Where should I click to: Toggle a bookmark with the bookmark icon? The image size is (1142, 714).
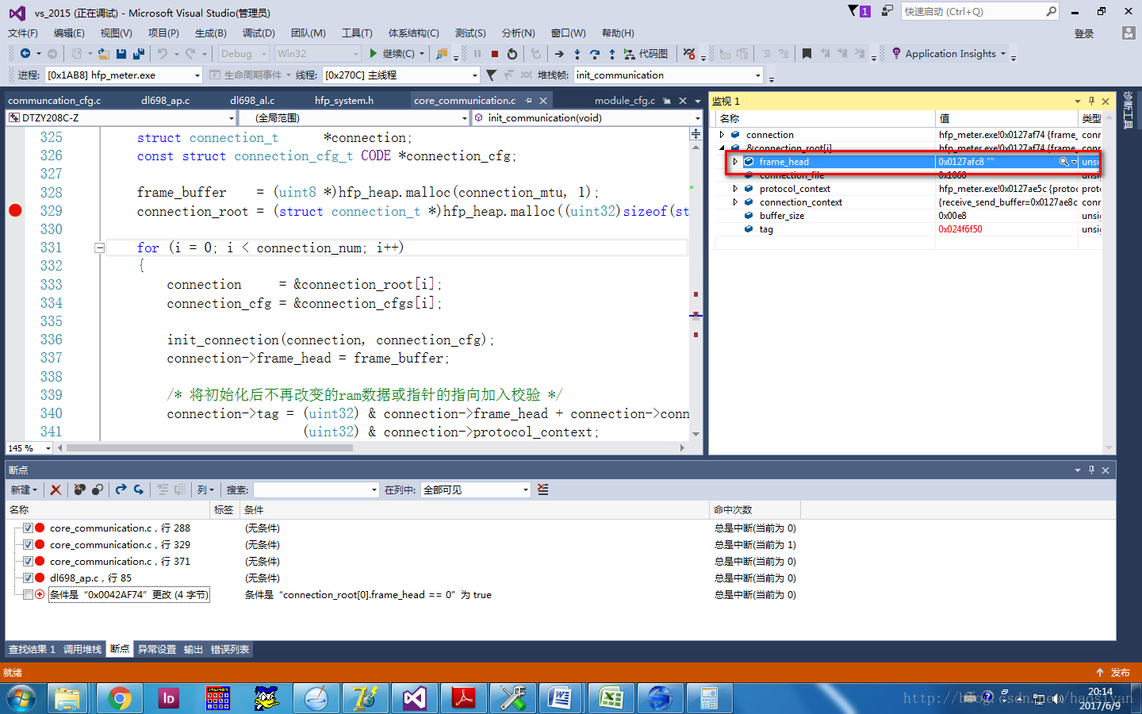point(807,53)
